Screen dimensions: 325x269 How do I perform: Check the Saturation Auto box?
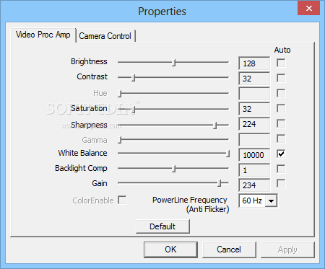[281, 108]
